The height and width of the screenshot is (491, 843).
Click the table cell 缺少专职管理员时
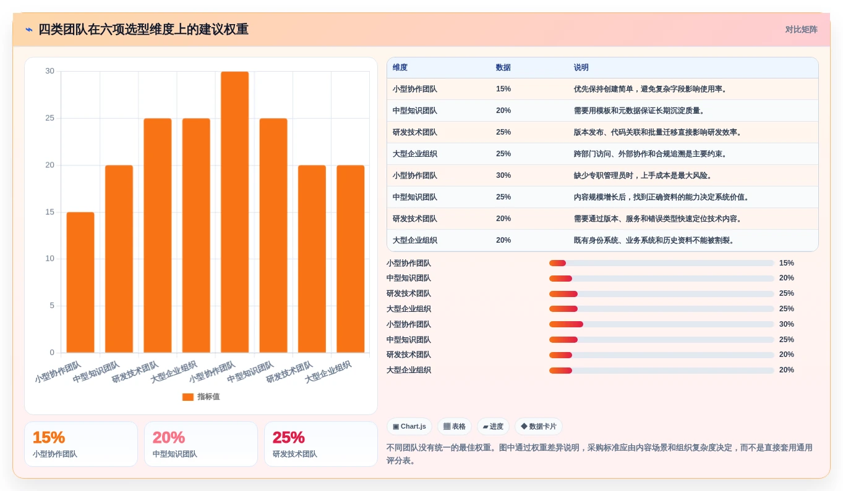tap(693, 175)
